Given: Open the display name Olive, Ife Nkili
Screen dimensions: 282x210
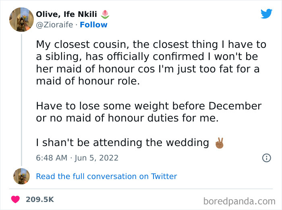Looking at the screenshot, I should 66,14.
